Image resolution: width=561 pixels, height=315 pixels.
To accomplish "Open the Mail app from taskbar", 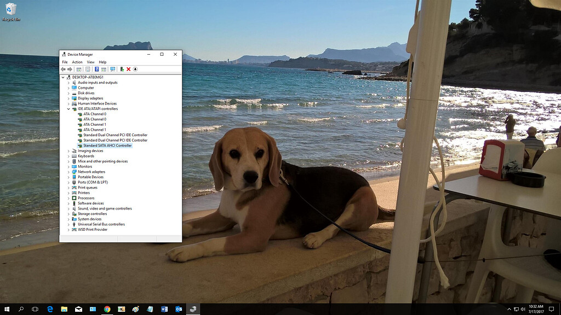I will (78, 310).
